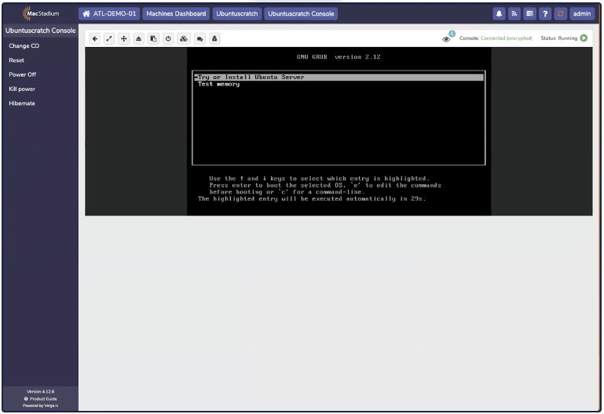Click the fullscreen expand arrows icon
This screenshot has height=414, width=604.
109,38
